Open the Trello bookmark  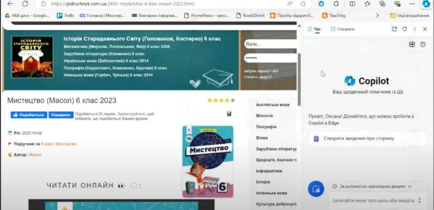65,16
